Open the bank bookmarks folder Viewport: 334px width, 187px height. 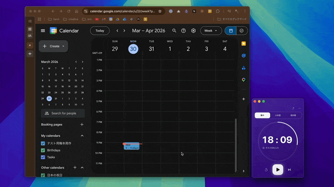tap(54, 19)
